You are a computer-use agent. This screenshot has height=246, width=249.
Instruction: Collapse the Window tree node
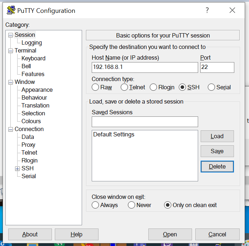click(x=10, y=82)
